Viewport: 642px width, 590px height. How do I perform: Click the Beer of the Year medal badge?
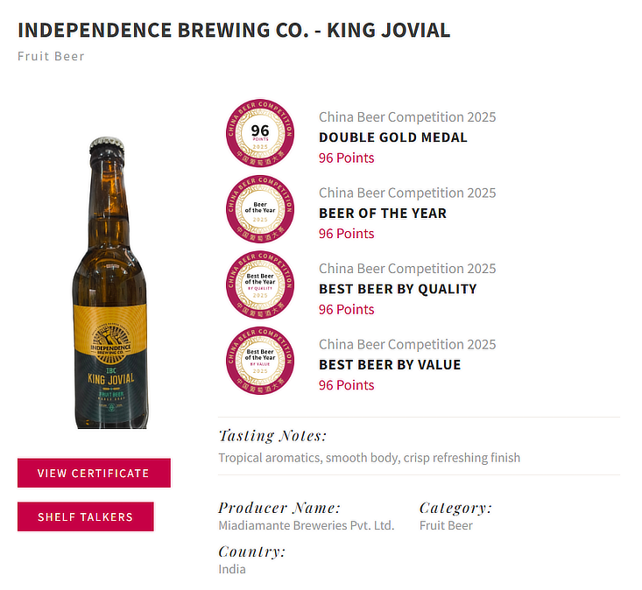coord(260,208)
